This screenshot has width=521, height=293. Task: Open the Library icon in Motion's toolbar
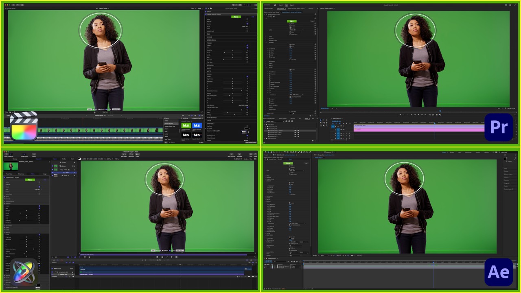[7, 155]
